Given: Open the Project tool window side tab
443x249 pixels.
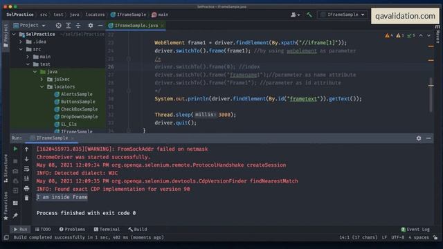Looking at the screenshot, I should click(x=6, y=35).
